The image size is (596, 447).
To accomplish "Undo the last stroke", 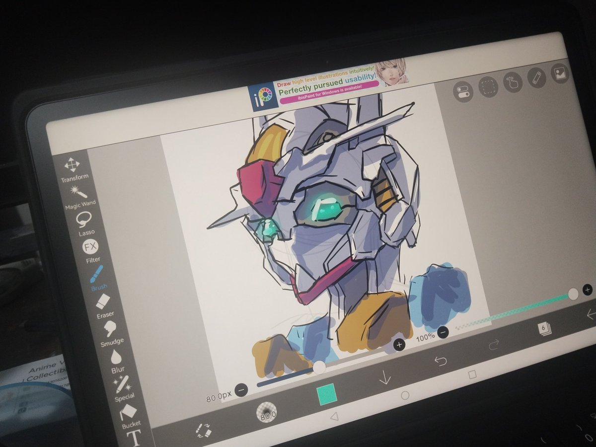I will tap(441, 361).
